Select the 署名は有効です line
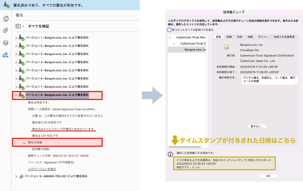The width and height of the screenshot is (303, 191). (38, 102)
